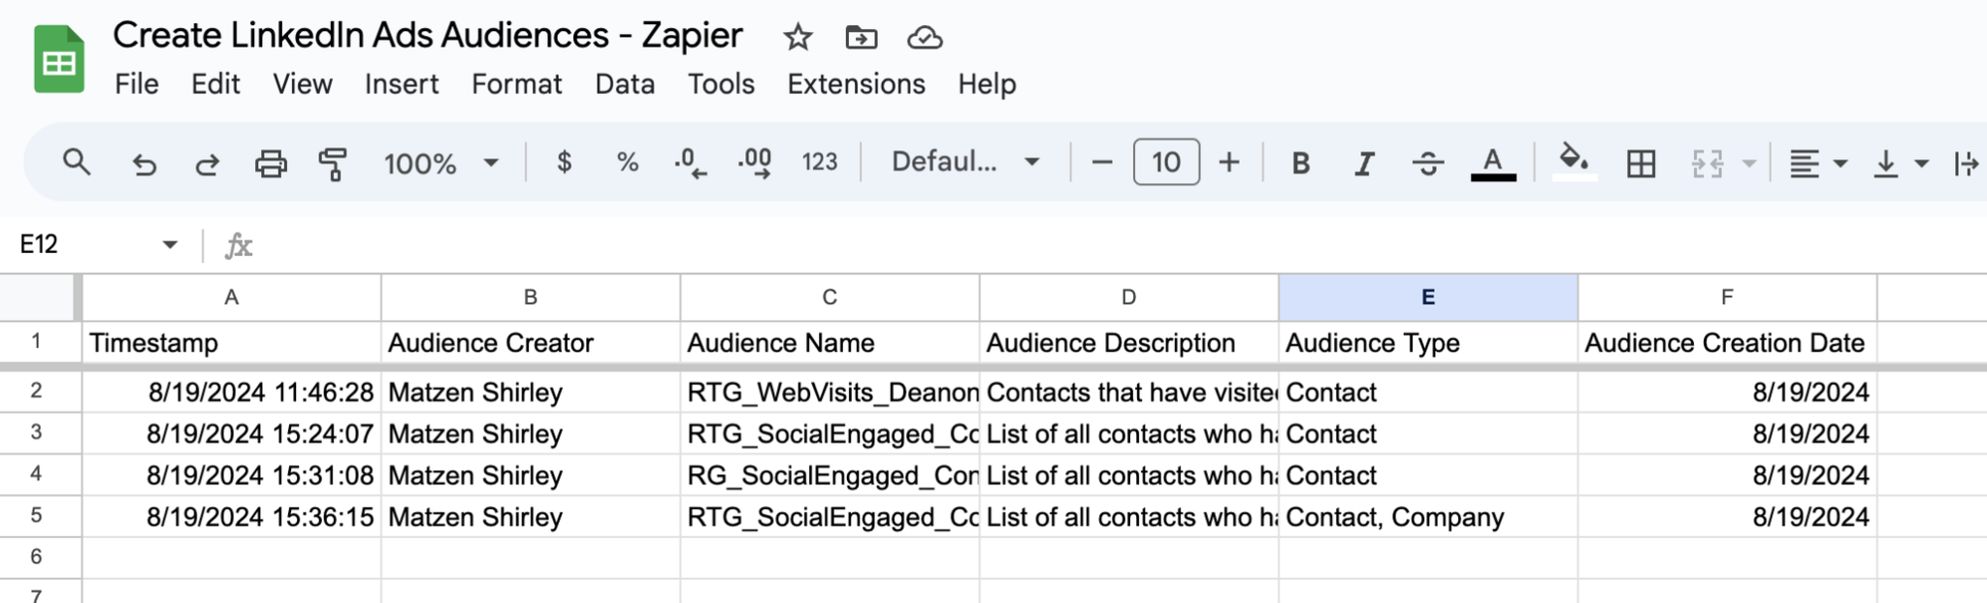Select the RG_SocialEngaged audience name cell
Viewport: 1987px width, 603px height.
[830, 475]
